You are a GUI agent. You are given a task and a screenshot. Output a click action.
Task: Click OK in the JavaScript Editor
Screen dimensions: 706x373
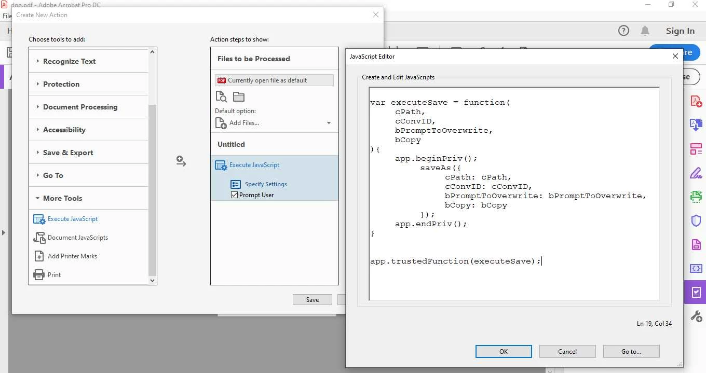[x=504, y=351]
